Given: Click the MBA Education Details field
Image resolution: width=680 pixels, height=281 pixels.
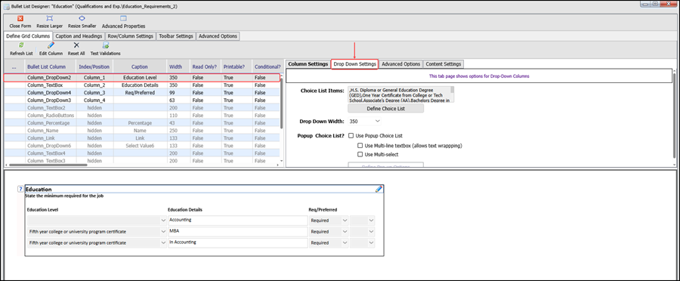Looking at the screenshot, I should (x=238, y=232).
